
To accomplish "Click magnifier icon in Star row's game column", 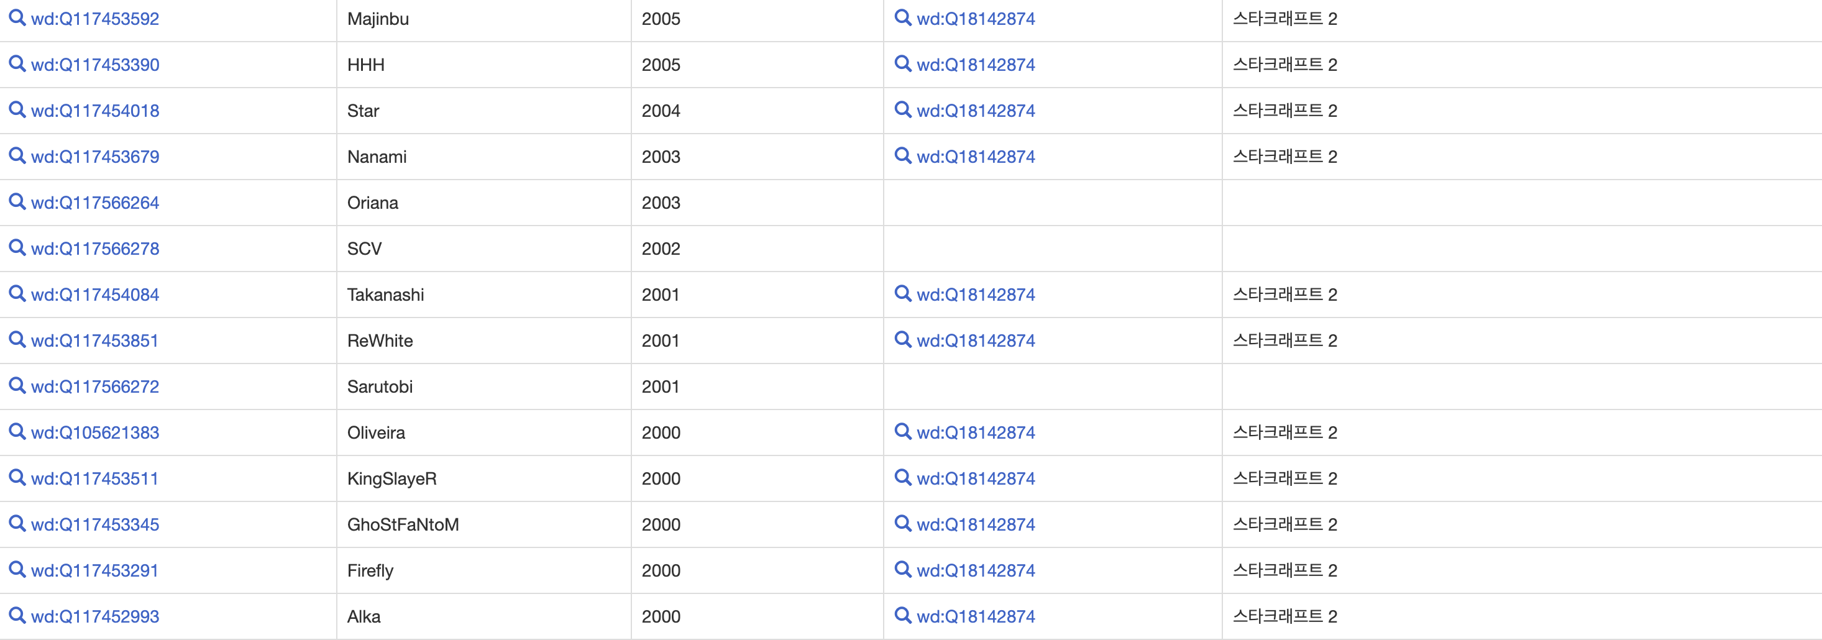I will pyautogui.click(x=902, y=109).
